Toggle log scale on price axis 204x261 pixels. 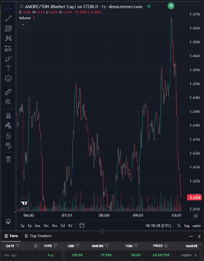[x=187, y=226]
